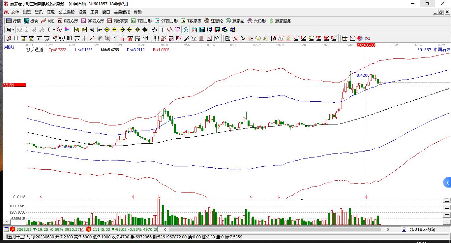Select the 极反通道 indicator label
451x243 pixels.
35,50
